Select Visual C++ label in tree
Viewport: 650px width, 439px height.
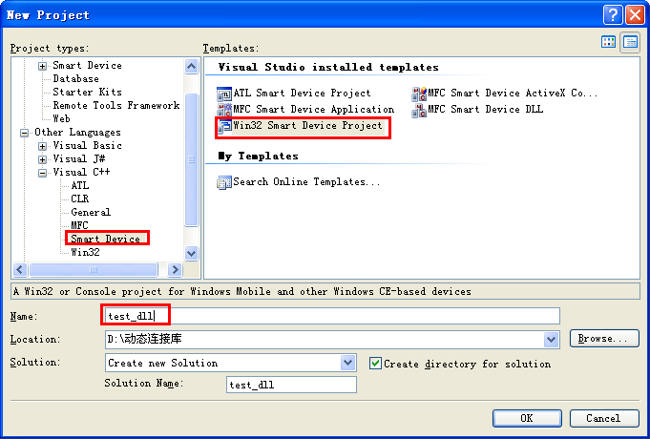[82, 172]
